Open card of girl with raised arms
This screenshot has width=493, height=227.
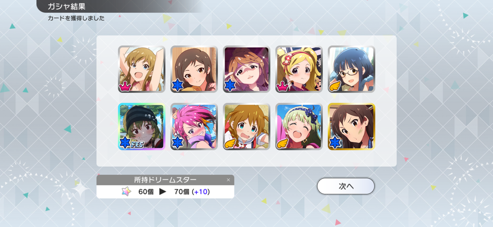click(x=142, y=69)
